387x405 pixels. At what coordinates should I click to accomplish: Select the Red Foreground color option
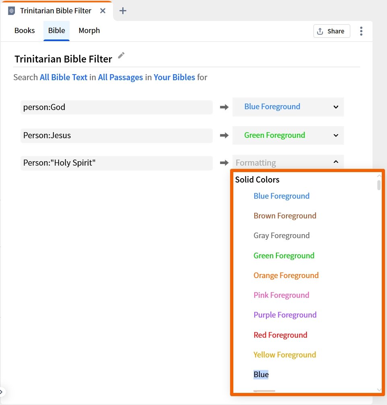(x=280, y=335)
